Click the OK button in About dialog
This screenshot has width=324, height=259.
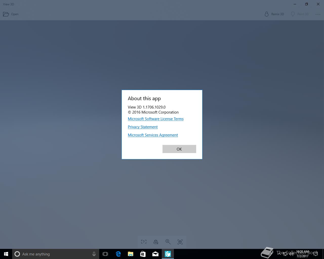click(x=179, y=149)
